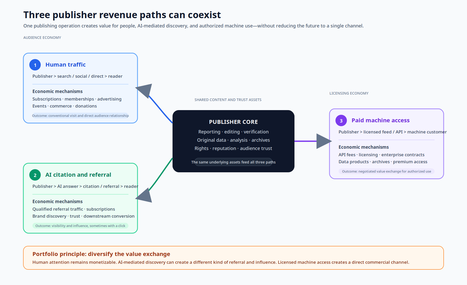Select the title "Three publisher revenue paths can coexist"
Screen dimensions: 467x285
[x=122, y=15]
